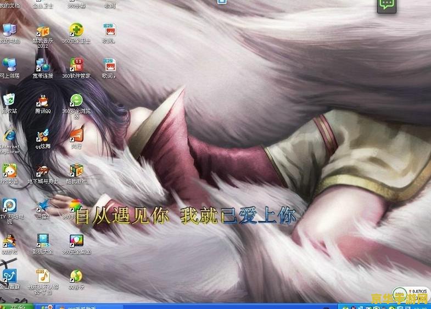
Task: Open the 酷我音乐 2012 desktop shortcut
Action: (43, 31)
